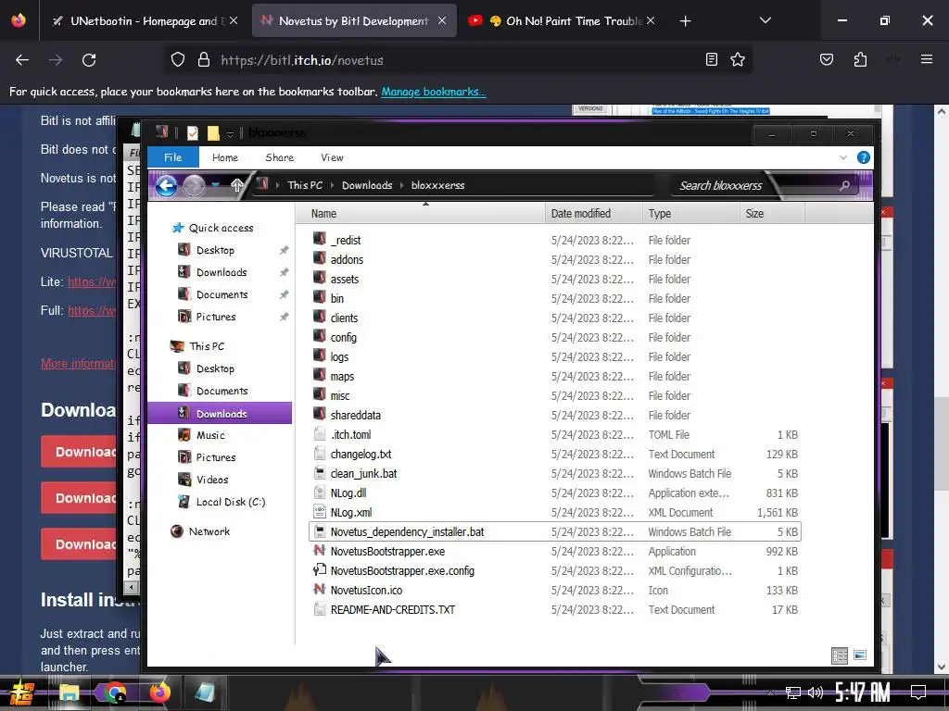This screenshot has height=711, width=949.
Task: Click site security shield icon in address bar
Action: click(x=177, y=60)
